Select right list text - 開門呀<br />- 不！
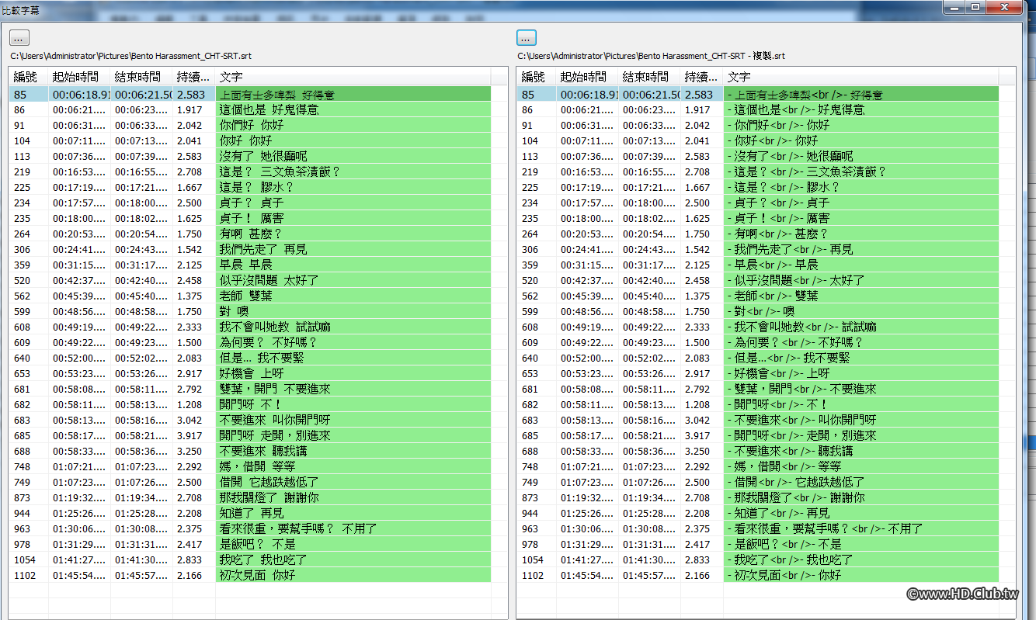This screenshot has height=620, width=1036. (777, 404)
